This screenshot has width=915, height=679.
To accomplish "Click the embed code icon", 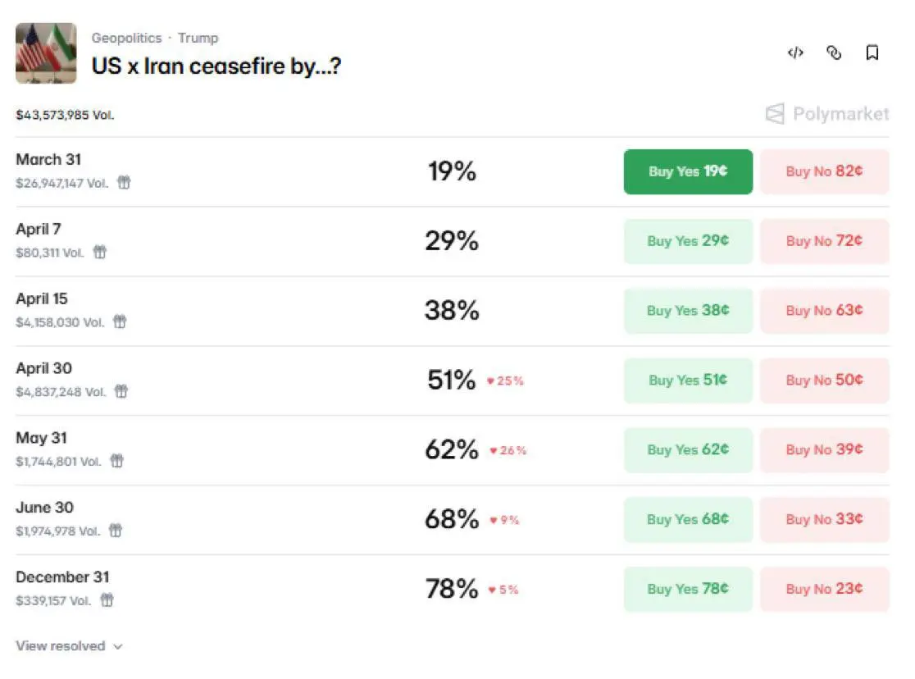I will click(794, 53).
